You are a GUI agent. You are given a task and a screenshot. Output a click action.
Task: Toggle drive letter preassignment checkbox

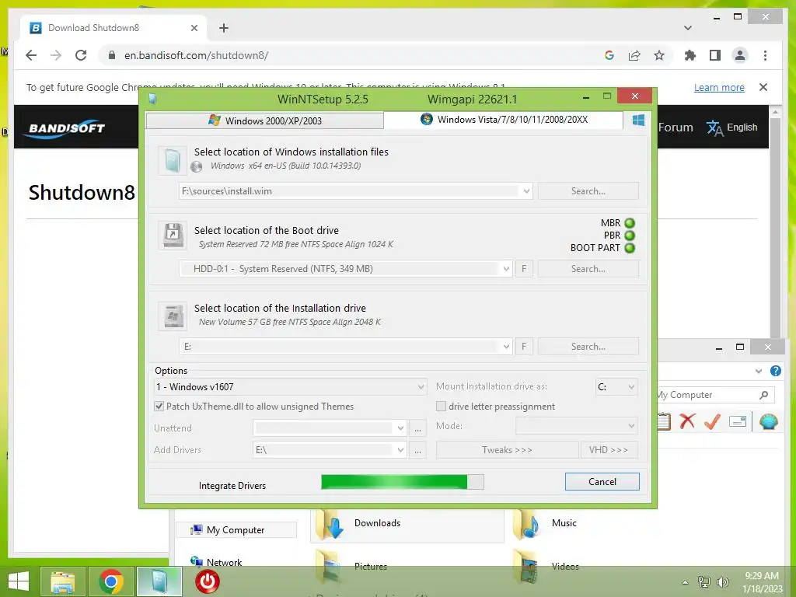[x=442, y=406]
